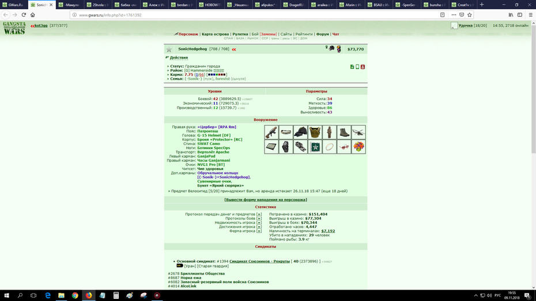Click the Патронташ belt item thumbnail
Viewport: 536px width, 301px height.
[286, 132]
